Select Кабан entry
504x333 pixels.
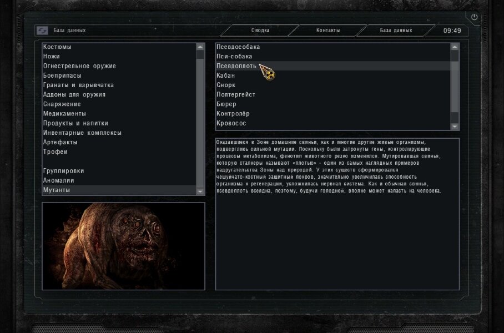coord(333,75)
